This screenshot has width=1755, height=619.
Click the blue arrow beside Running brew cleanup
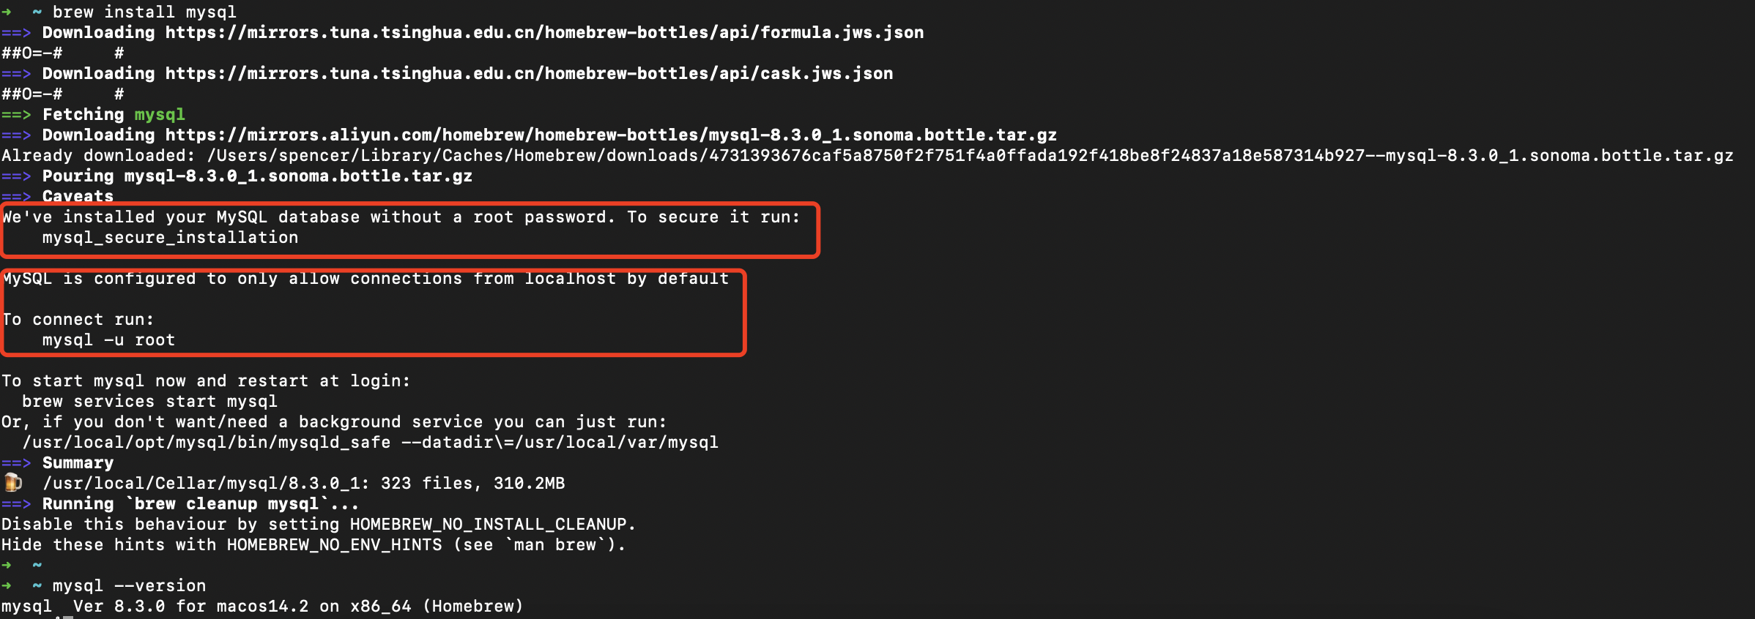tap(15, 504)
